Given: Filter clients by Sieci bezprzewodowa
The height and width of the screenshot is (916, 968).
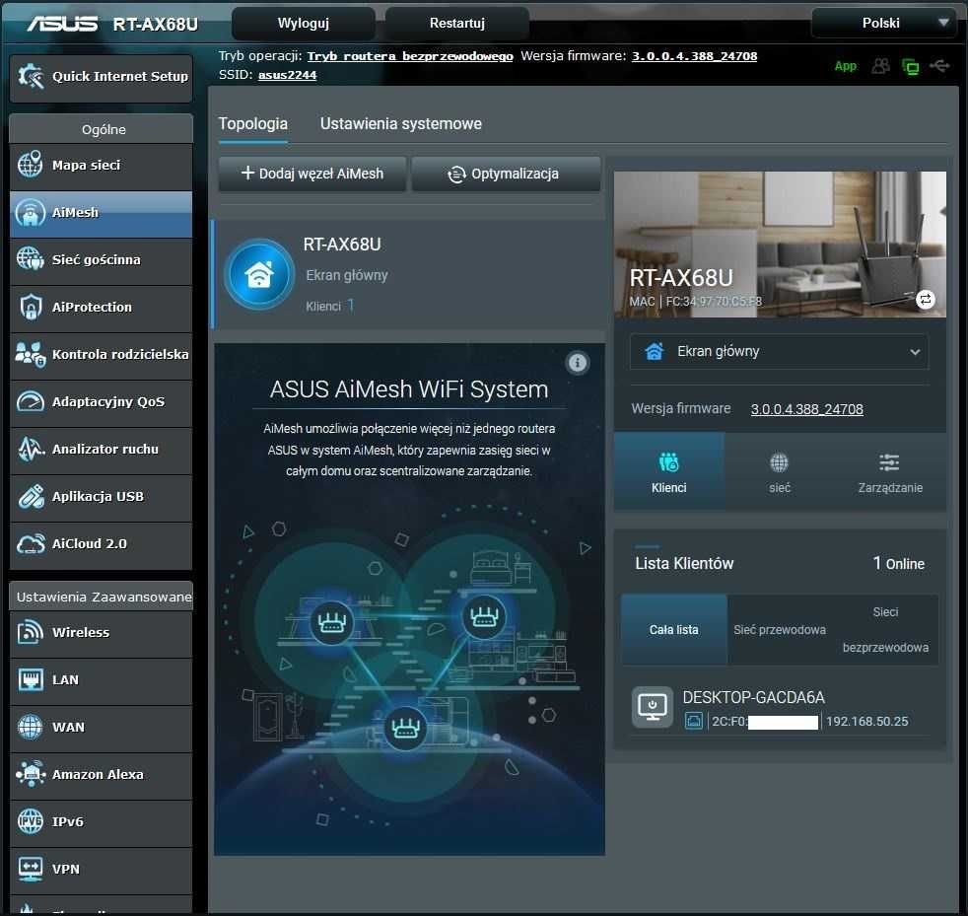Looking at the screenshot, I should (x=885, y=629).
